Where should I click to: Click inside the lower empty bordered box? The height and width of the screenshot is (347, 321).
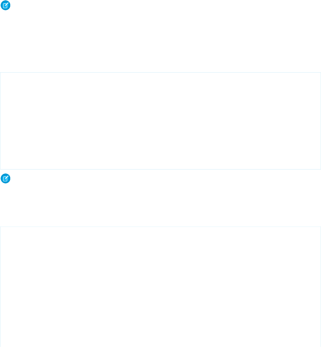tap(160, 286)
